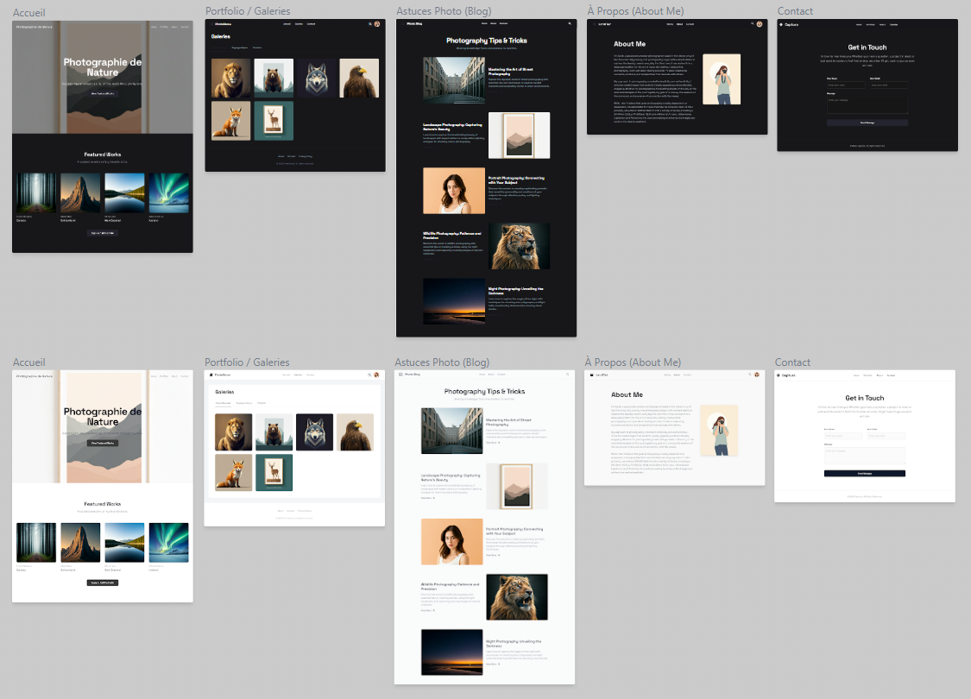Click user avatar in dark Portfolio frame header
This screenshot has width=971, height=699.
tap(377, 24)
